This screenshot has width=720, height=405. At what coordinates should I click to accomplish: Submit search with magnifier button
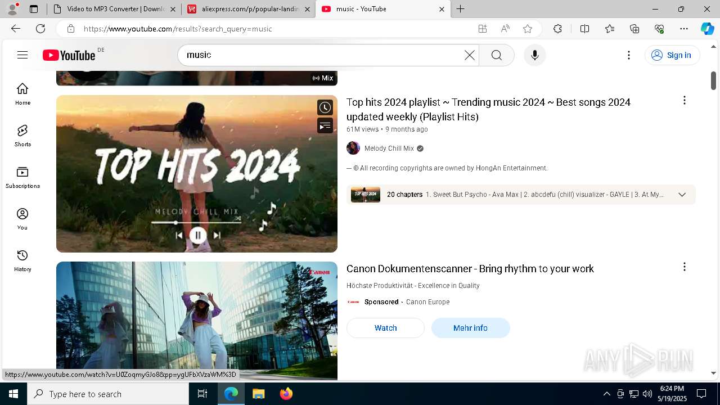click(x=497, y=55)
